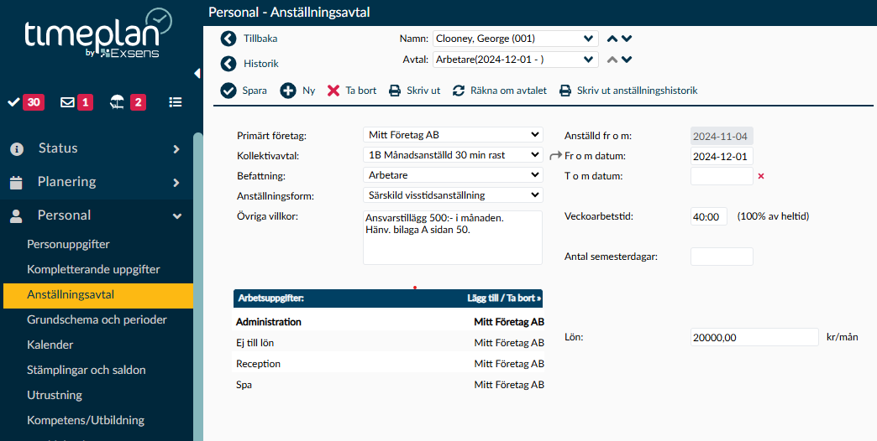
Task: Click the Spara checkmark icon
Action: [x=228, y=91]
